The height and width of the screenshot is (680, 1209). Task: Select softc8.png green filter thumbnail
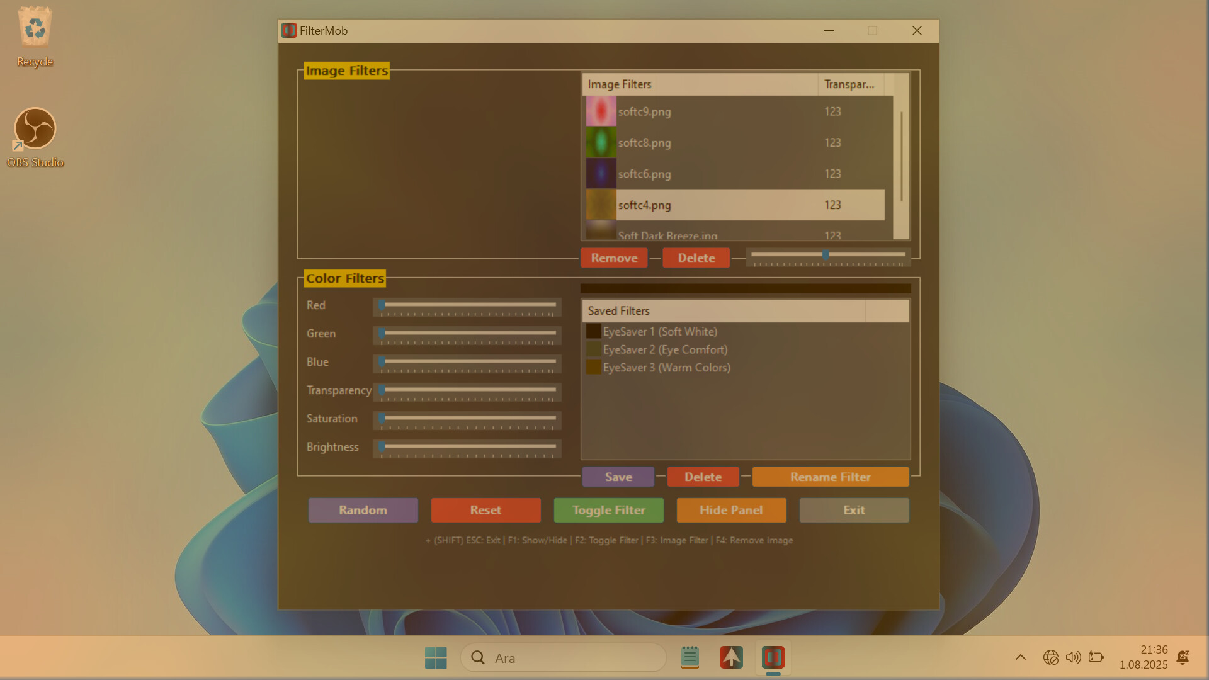[x=601, y=143]
